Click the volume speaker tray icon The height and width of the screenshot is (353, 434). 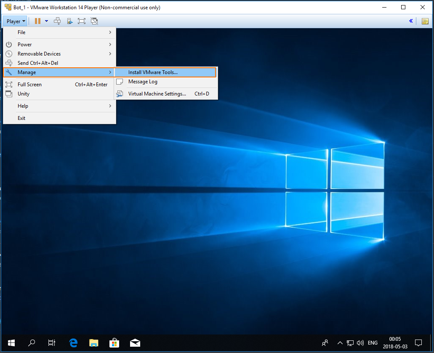pyautogui.click(x=360, y=343)
